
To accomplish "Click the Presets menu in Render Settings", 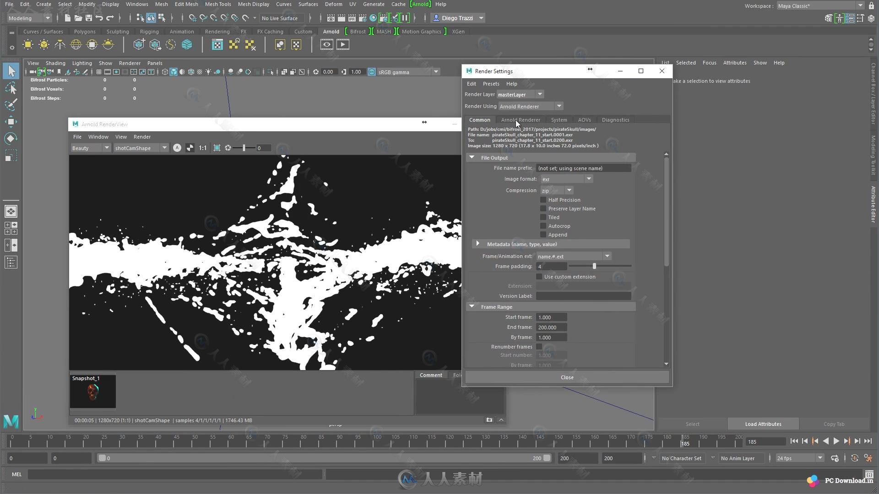I will (491, 84).
